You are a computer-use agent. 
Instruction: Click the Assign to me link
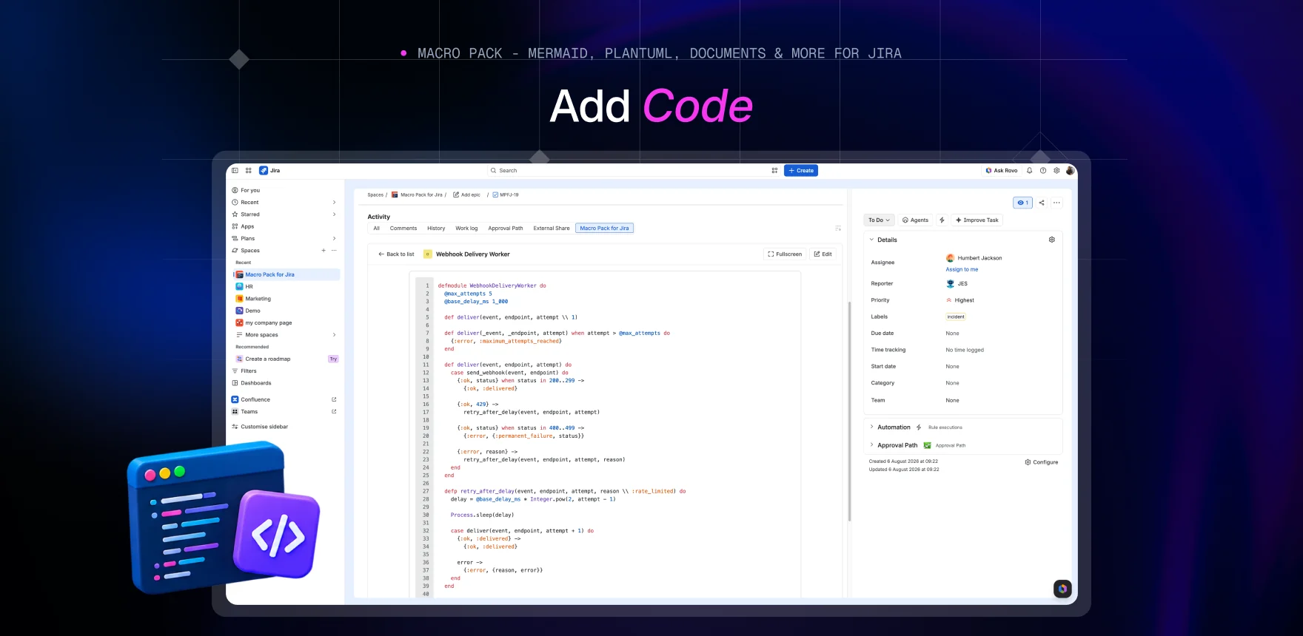coord(962,269)
